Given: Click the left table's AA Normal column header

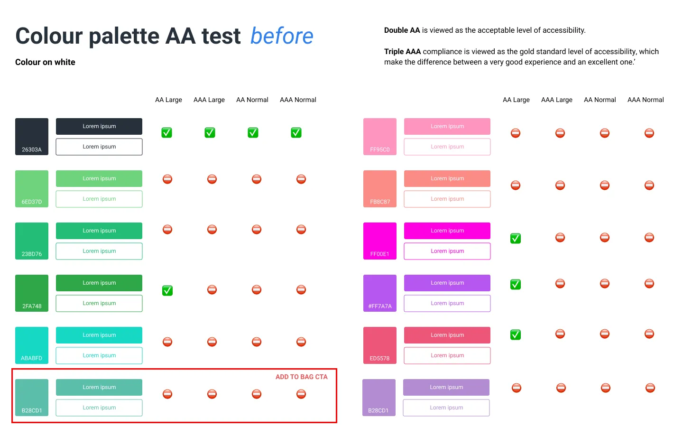Looking at the screenshot, I should coord(252,100).
